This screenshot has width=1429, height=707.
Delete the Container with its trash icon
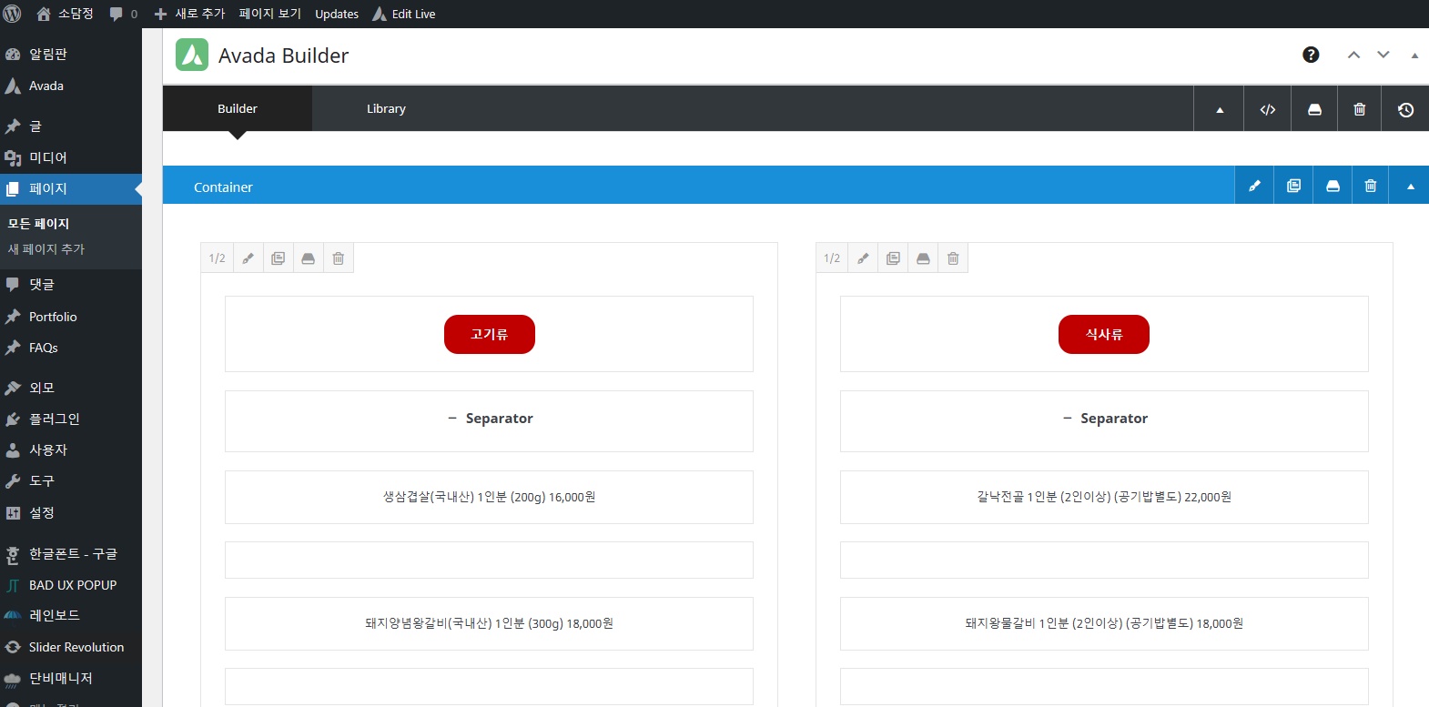coord(1371,186)
